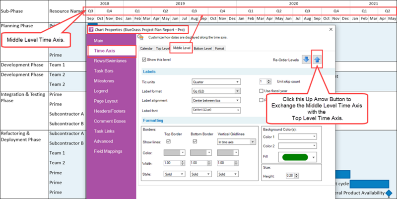Click the General Product Availability milestone diamond
The height and width of the screenshot is (199, 397).
pos(389,193)
